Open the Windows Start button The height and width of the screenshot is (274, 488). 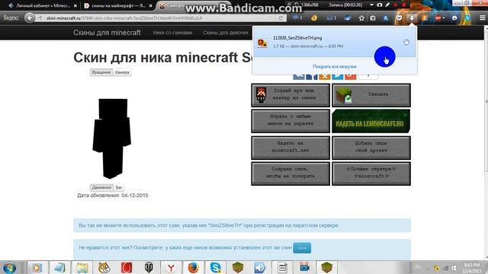pos(9,267)
